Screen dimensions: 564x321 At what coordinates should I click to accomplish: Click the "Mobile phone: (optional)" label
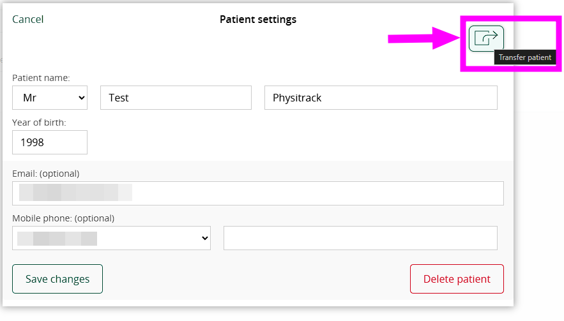point(63,218)
